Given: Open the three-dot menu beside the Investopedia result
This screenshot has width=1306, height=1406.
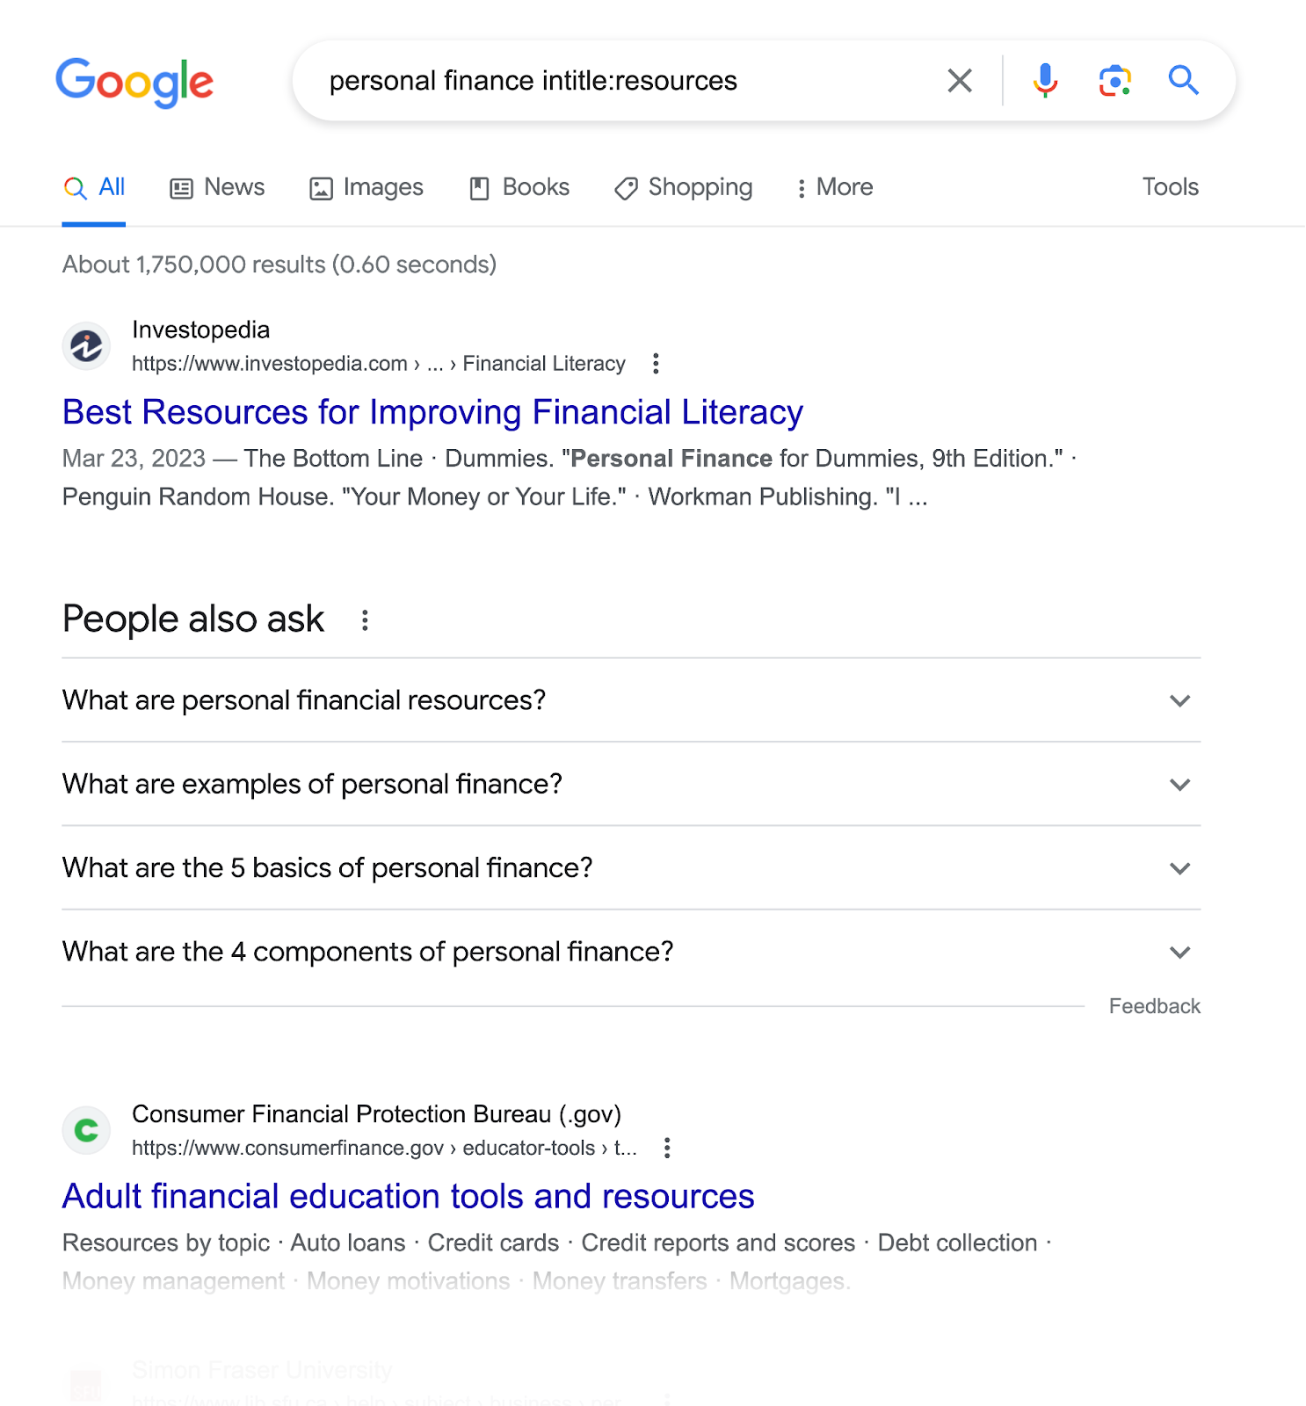Looking at the screenshot, I should [657, 363].
